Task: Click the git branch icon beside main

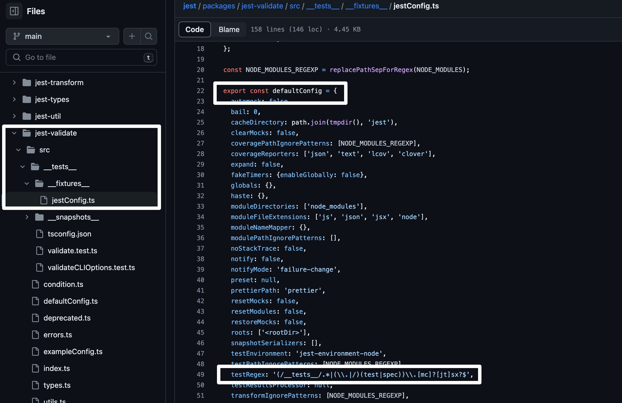Action: [17, 36]
